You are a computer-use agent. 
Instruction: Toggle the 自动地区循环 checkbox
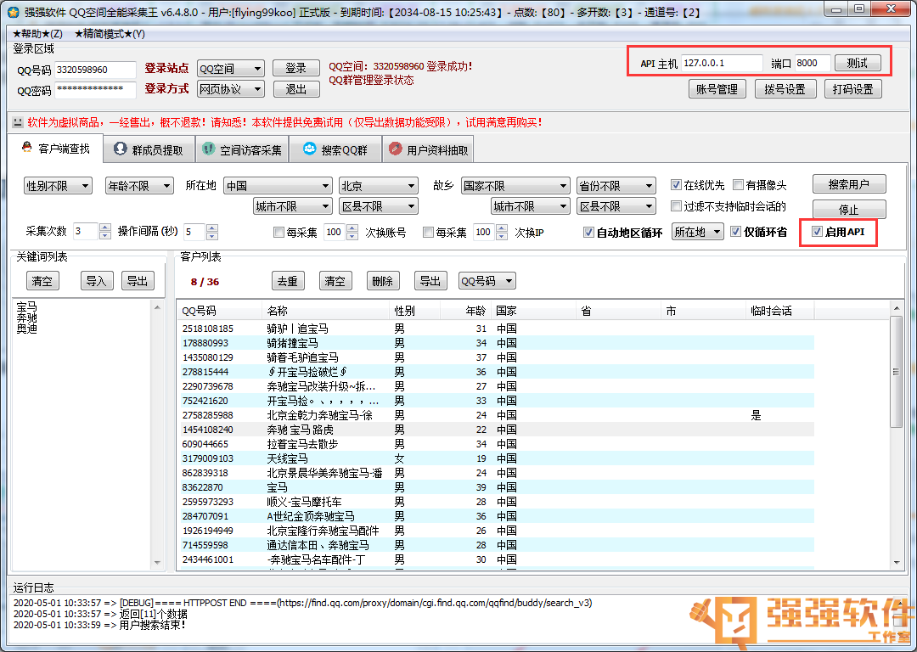click(x=589, y=232)
